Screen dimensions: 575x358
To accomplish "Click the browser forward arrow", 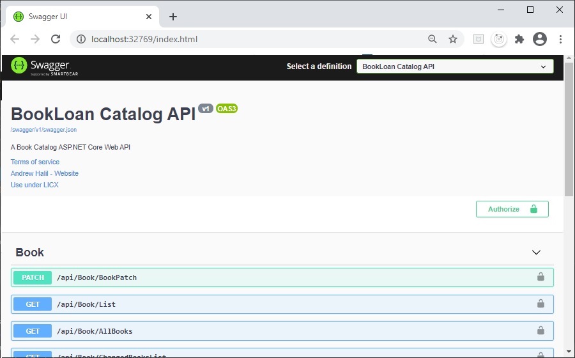I will pos(35,39).
